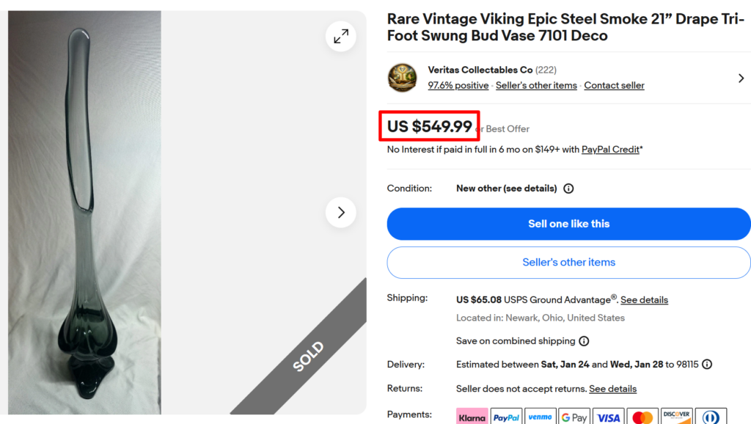
Task: Click the Venmo payment icon
Action: tap(540, 416)
